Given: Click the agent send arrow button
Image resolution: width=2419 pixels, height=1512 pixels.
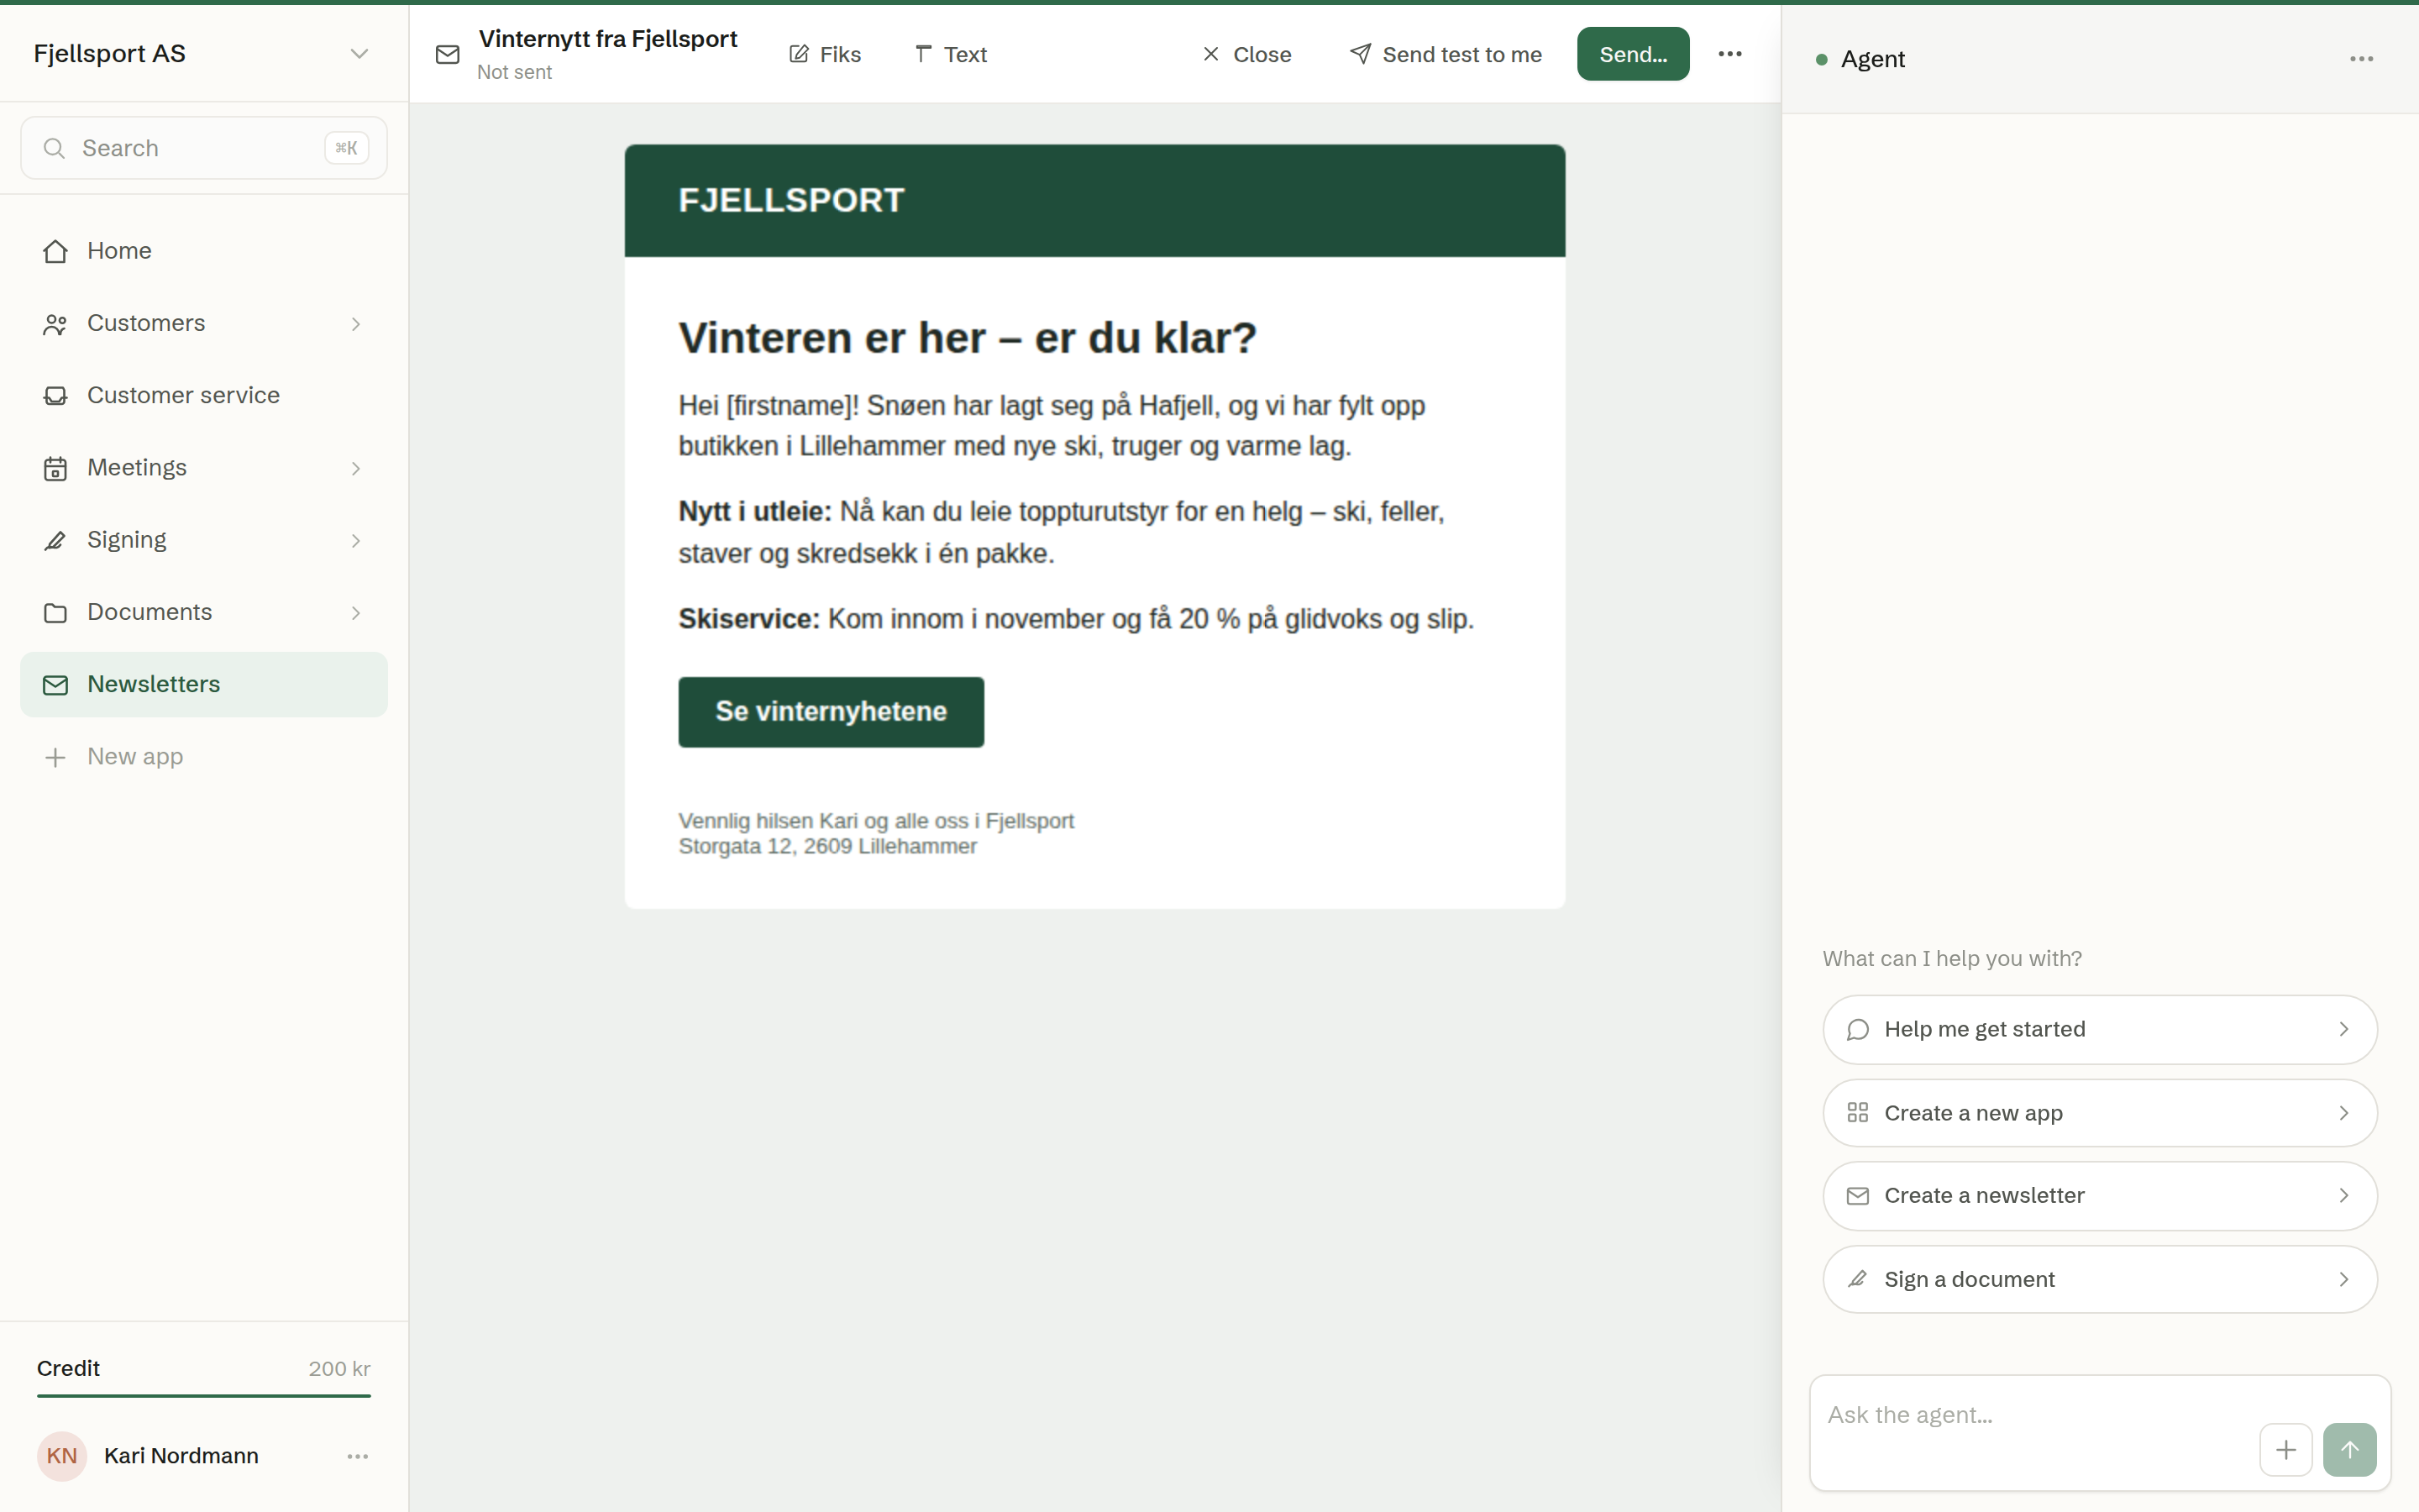Looking at the screenshot, I should click(x=2350, y=1450).
